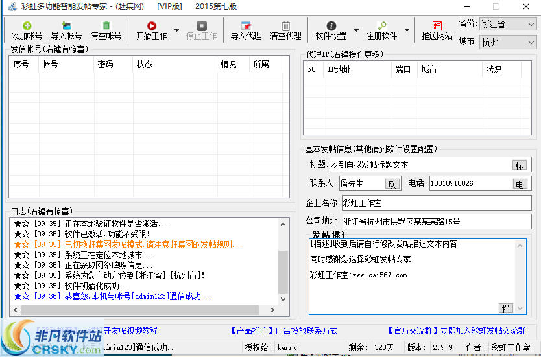541x357 pixels.
Task: Click the status bar author 彩虹工作室
Action: coord(511,347)
